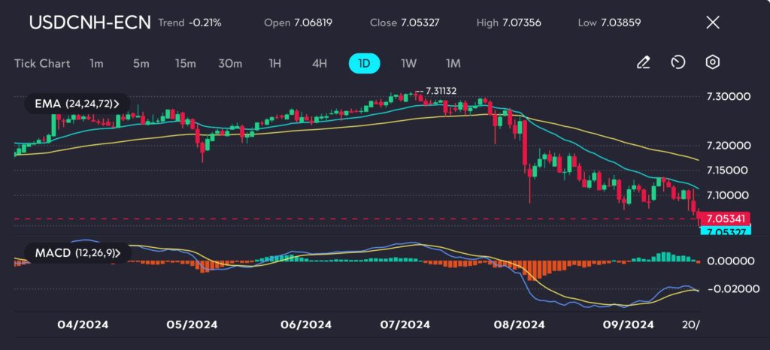
Task: Select the 5m timeframe
Action: click(x=141, y=63)
